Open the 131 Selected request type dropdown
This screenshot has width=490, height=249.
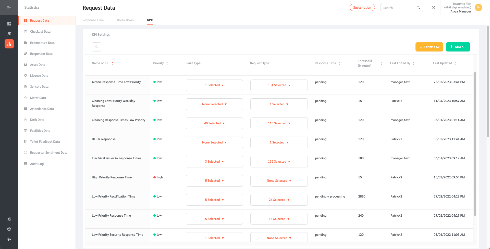point(279,85)
